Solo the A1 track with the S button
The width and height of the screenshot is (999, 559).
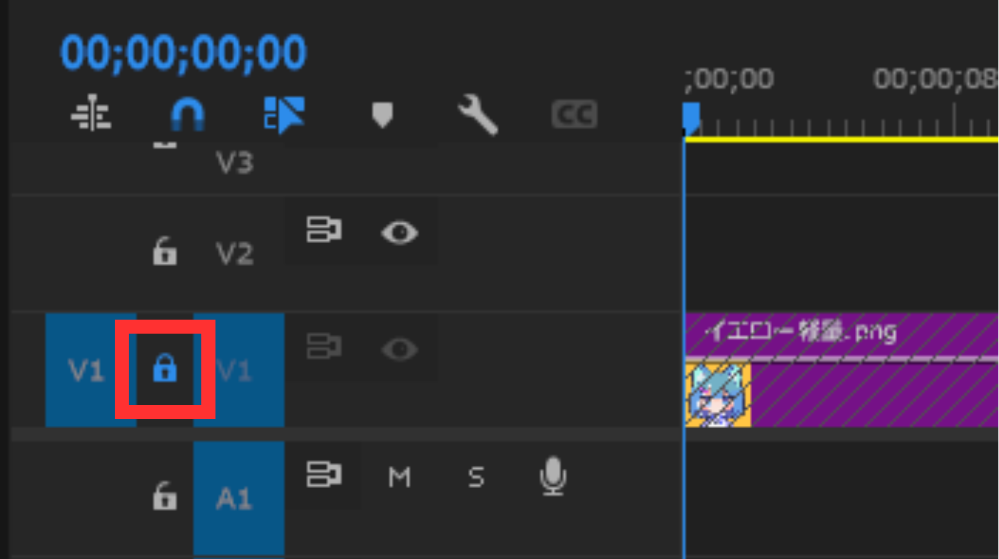pos(476,477)
